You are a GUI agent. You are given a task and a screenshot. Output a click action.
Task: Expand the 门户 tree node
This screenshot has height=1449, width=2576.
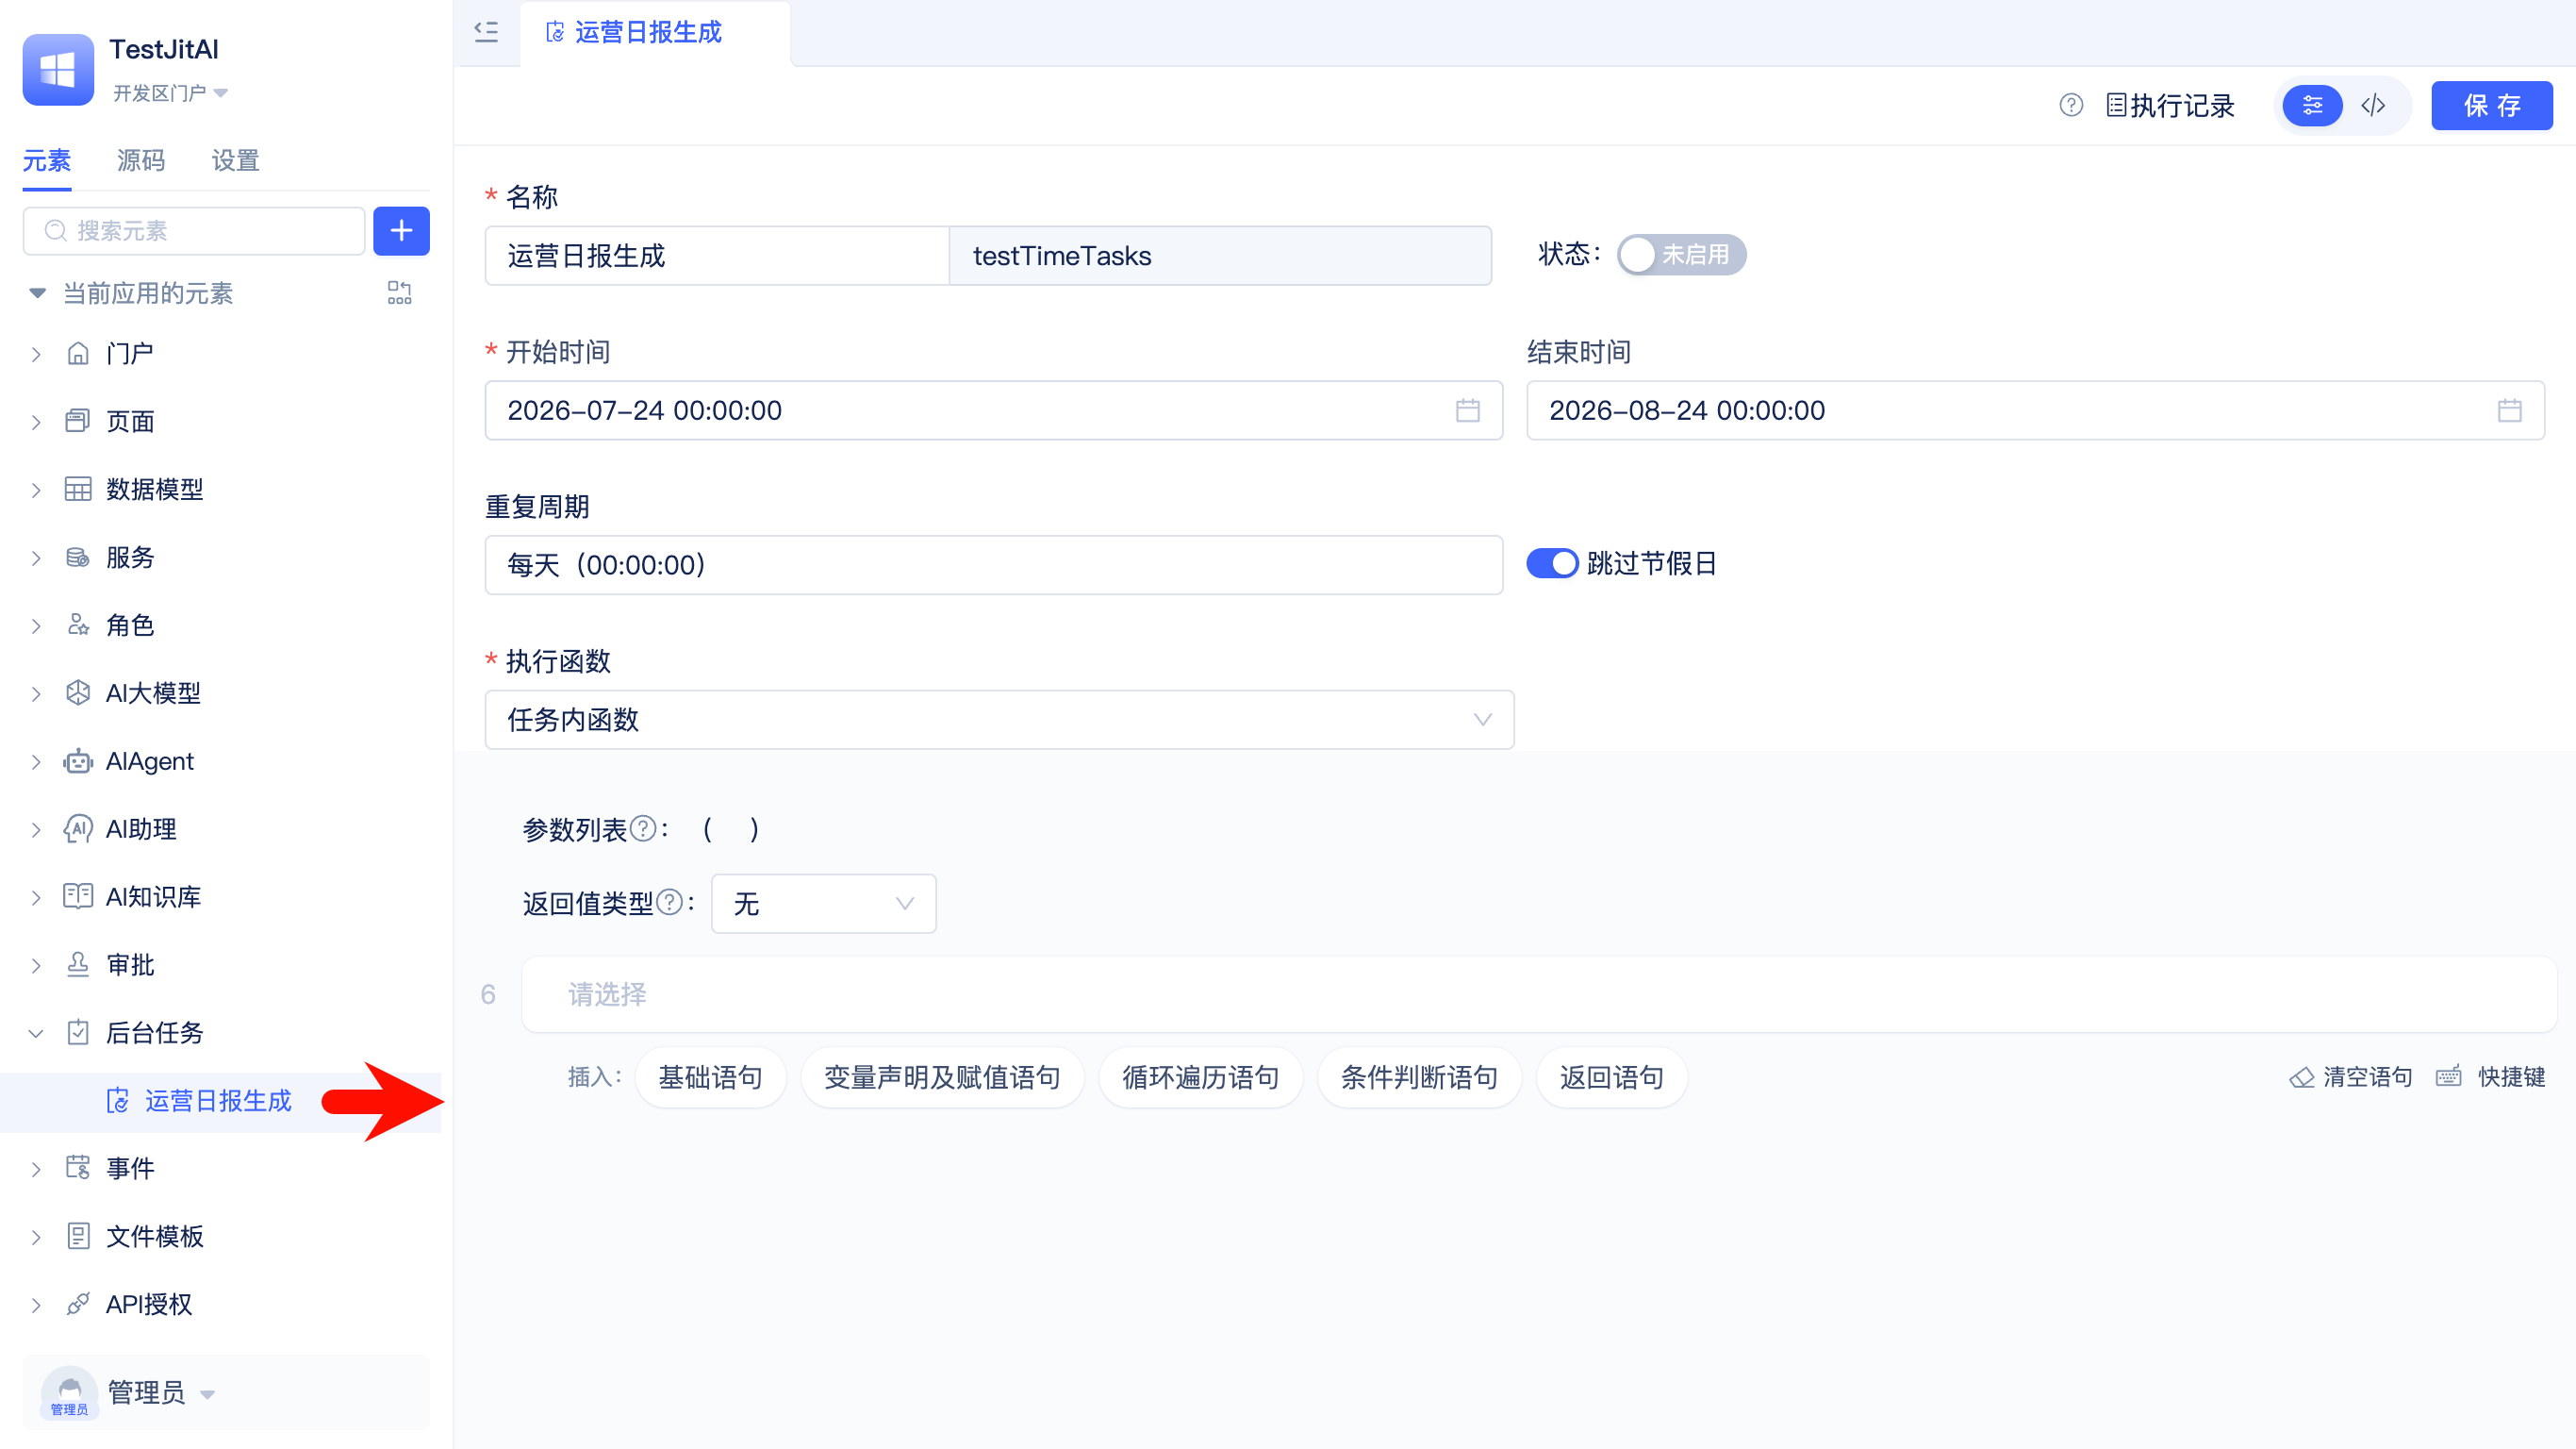pos(36,355)
